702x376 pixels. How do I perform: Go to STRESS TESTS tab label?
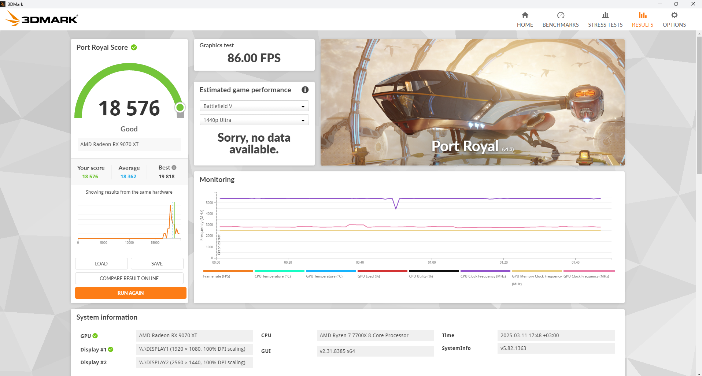(x=605, y=25)
